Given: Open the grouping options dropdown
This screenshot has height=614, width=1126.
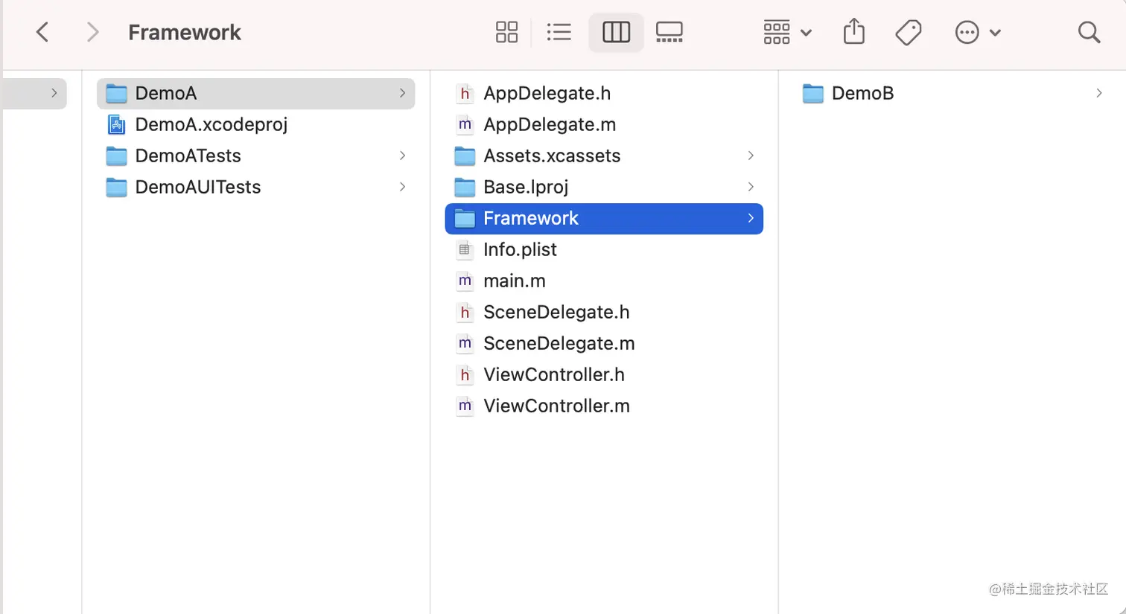Looking at the screenshot, I should [786, 32].
